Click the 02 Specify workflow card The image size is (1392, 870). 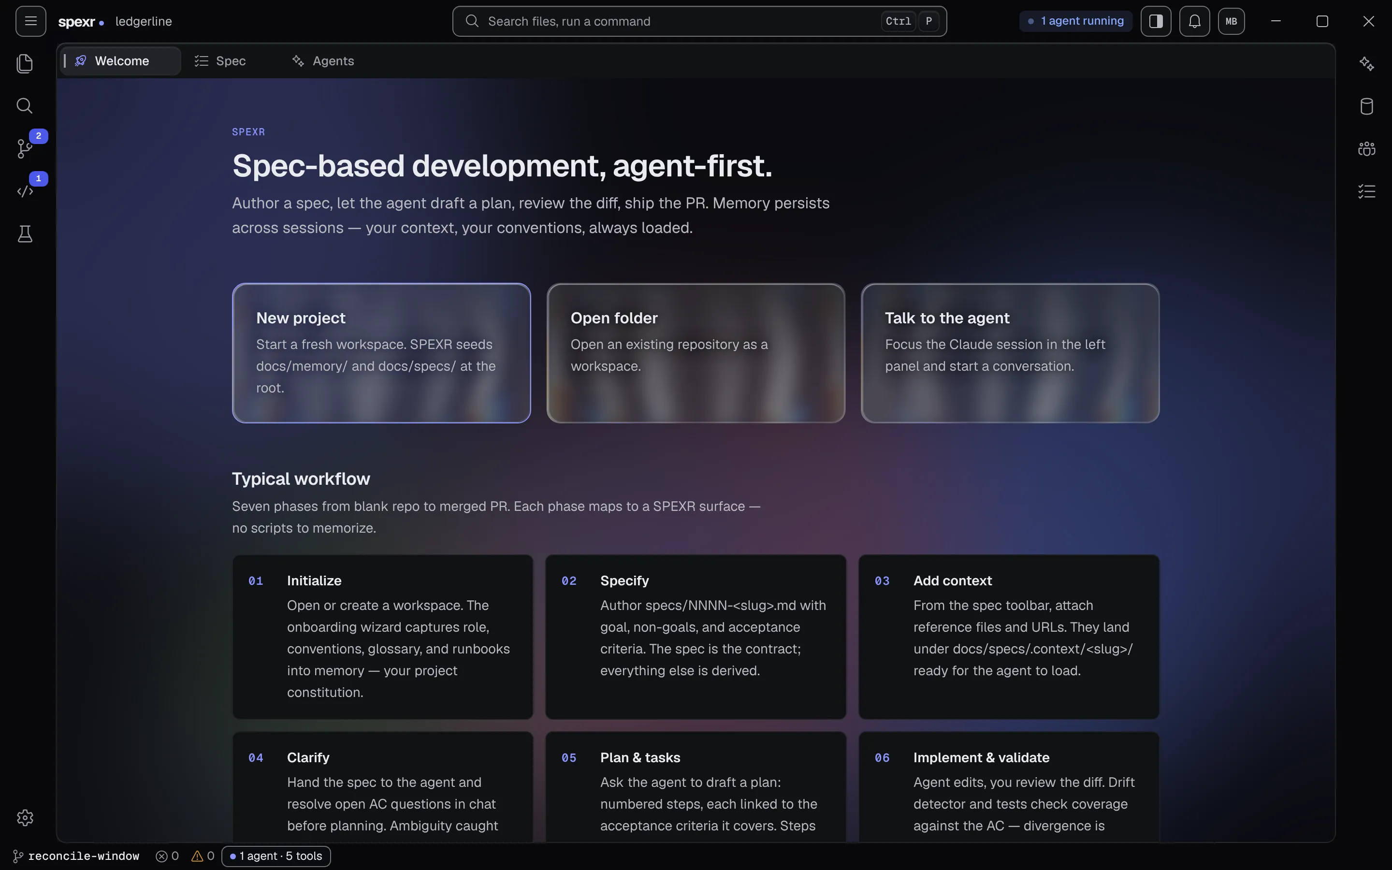pos(696,637)
